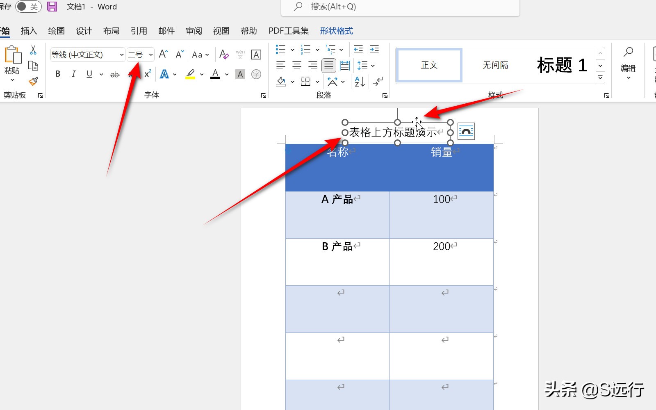The height and width of the screenshot is (410, 656).
Task: Open Line Spacing options
Action: coord(366,65)
